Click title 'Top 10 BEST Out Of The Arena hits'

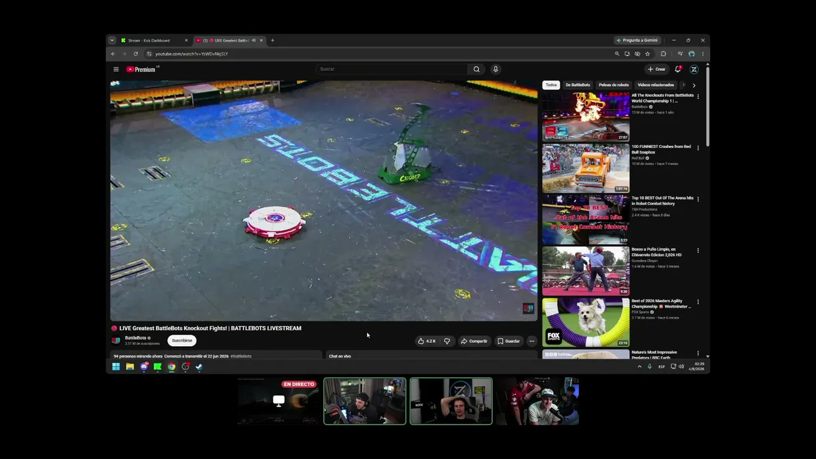(662, 201)
